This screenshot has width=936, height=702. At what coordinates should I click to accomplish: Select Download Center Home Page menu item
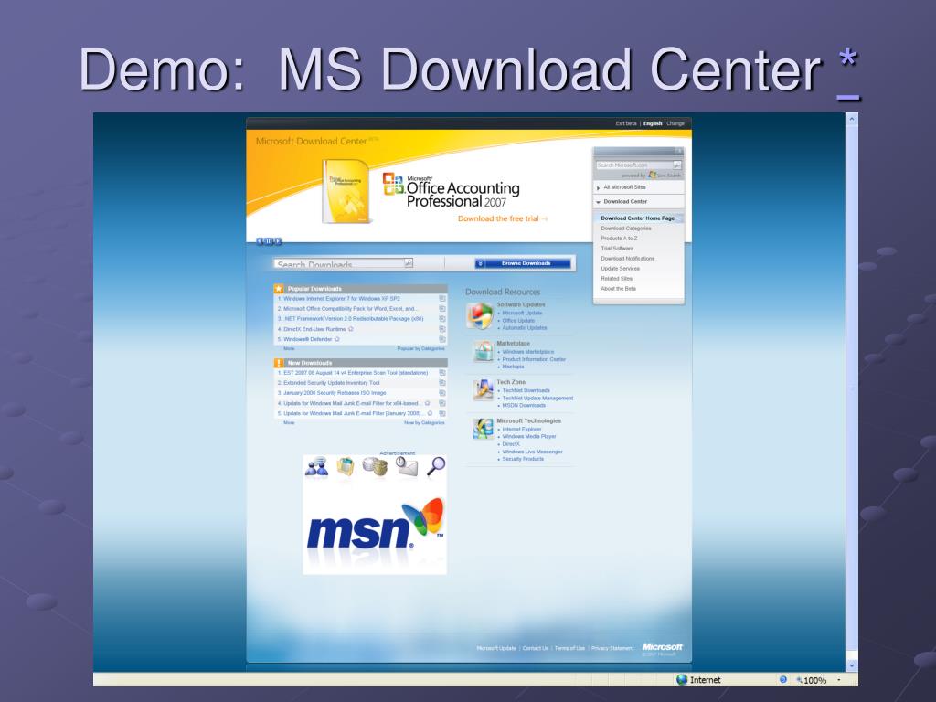pos(637,218)
